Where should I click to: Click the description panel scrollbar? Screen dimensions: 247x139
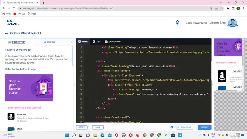pos(72,56)
